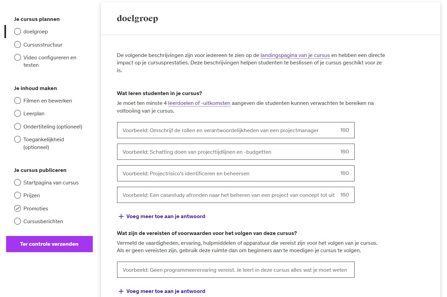The image size is (447, 297).
Task: Type in the projecttijdlijnen example field
Action: click(x=229, y=152)
